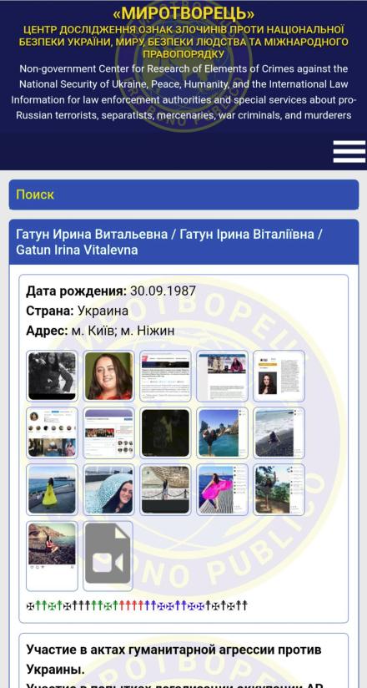Image resolution: width=367 pixels, height=688 pixels.
Task: Open the hamburger menu icon
Action: [349, 152]
